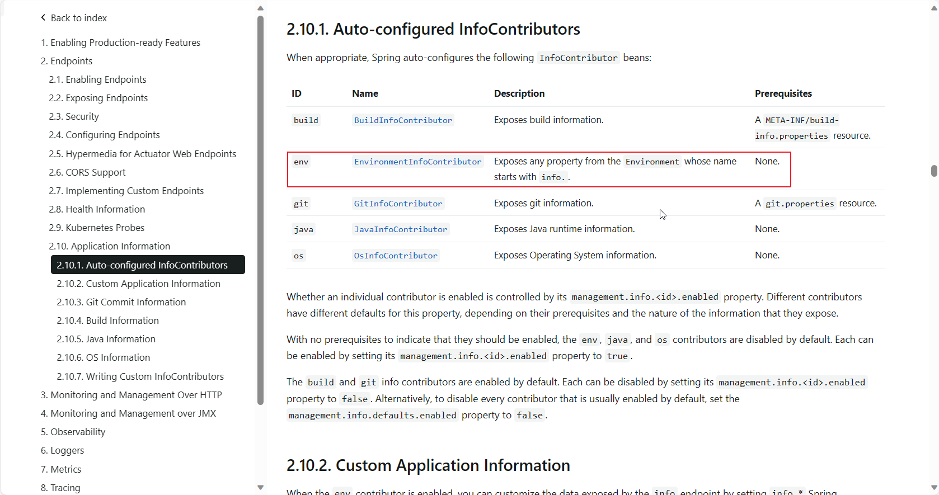Select 2.10.4. Build Information

(107, 320)
